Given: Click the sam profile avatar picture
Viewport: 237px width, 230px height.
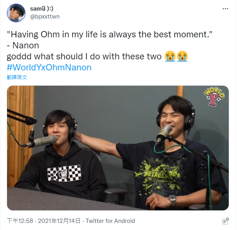Looking at the screenshot, I should pos(16,13).
